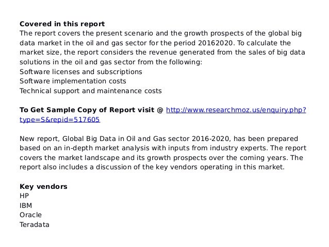Image resolution: width=329 pixels, height=247 pixels.
Task: Click 'Software implementation costs' line
Action: click(x=72, y=81)
